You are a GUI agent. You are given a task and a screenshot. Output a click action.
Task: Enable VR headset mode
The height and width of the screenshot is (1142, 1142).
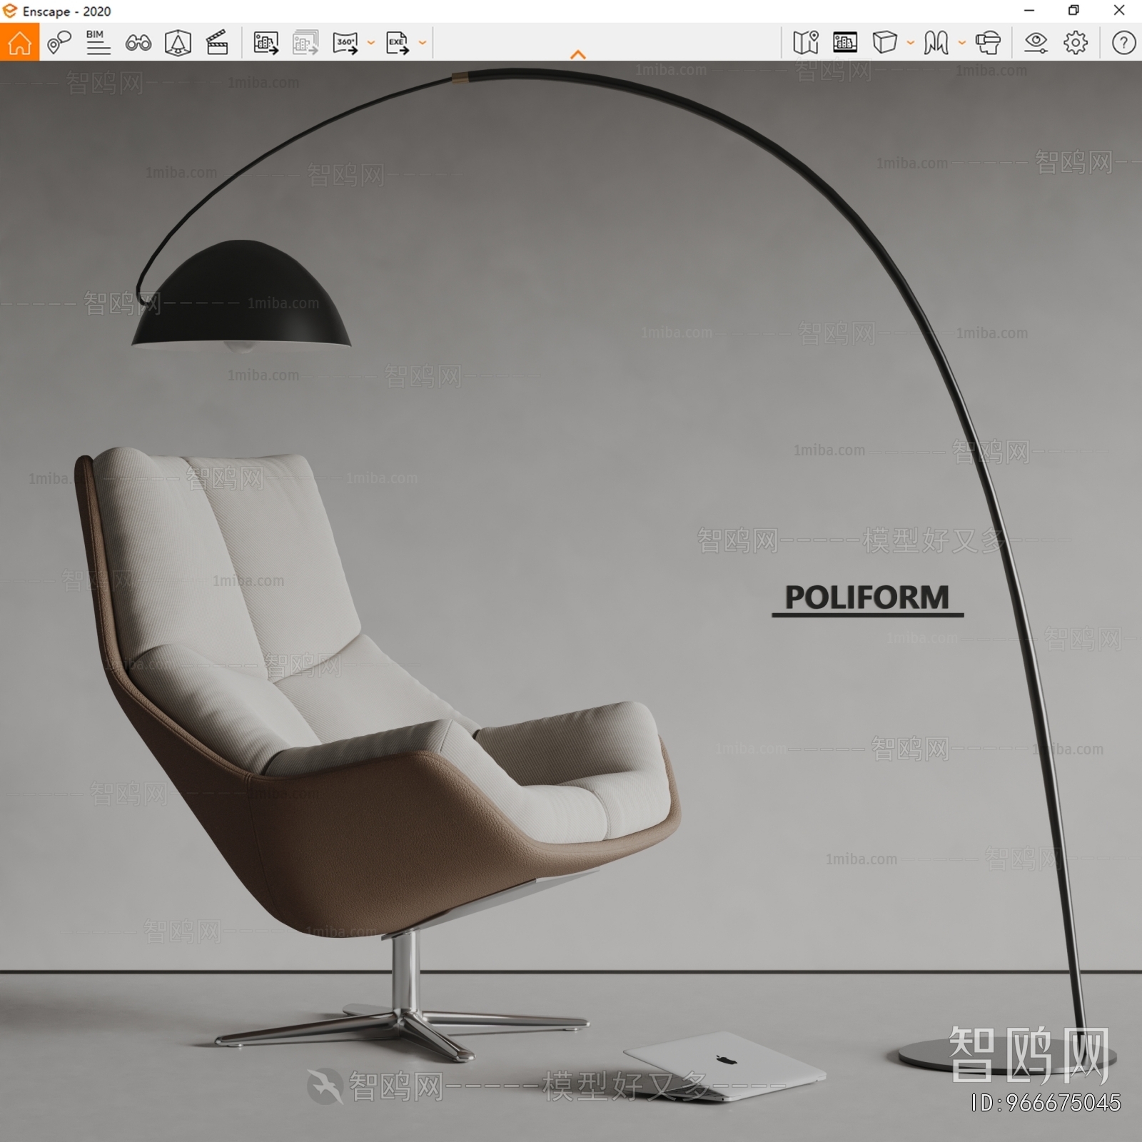click(989, 43)
